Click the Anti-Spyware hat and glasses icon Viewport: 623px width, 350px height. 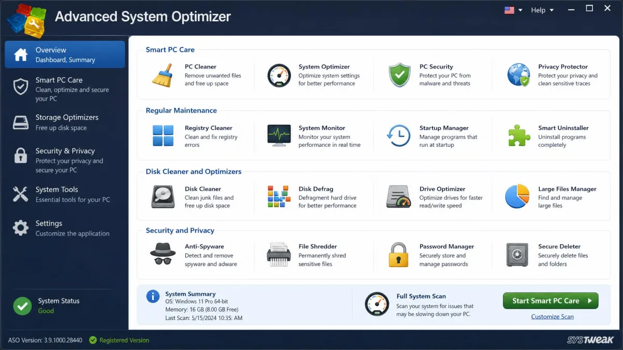point(162,254)
